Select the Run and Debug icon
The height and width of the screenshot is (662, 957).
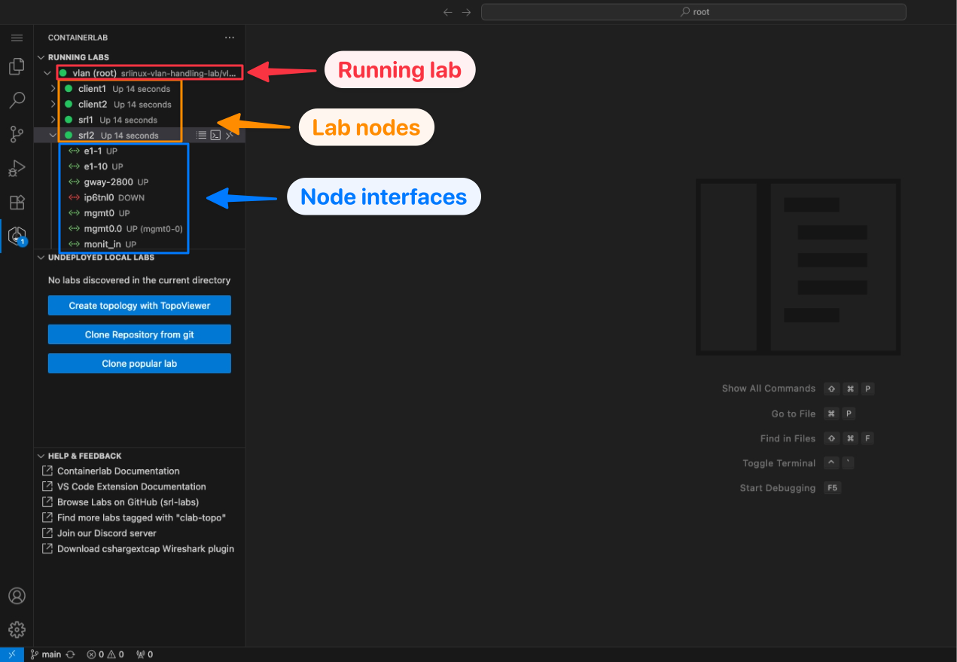pyautogui.click(x=17, y=168)
